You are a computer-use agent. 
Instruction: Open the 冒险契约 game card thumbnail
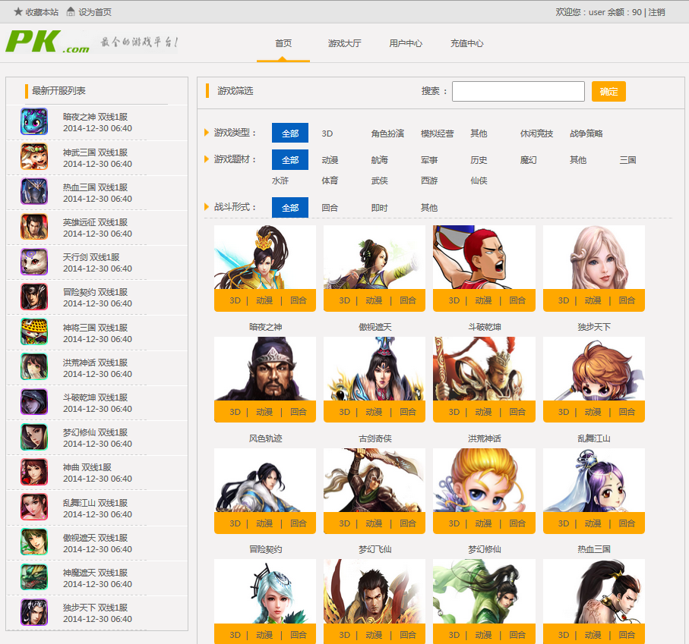(265, 480)
